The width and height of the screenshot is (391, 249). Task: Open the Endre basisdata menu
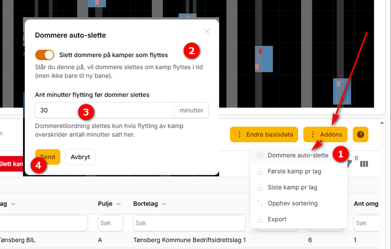tap(264, 134)
